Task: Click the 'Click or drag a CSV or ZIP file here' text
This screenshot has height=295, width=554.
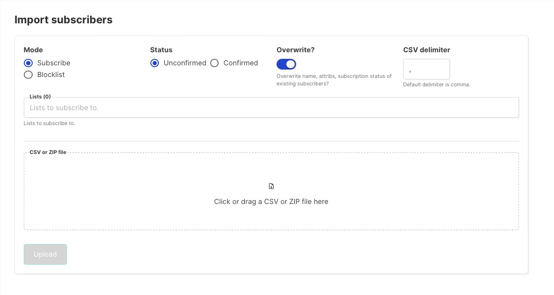Action: pos(271,202)
